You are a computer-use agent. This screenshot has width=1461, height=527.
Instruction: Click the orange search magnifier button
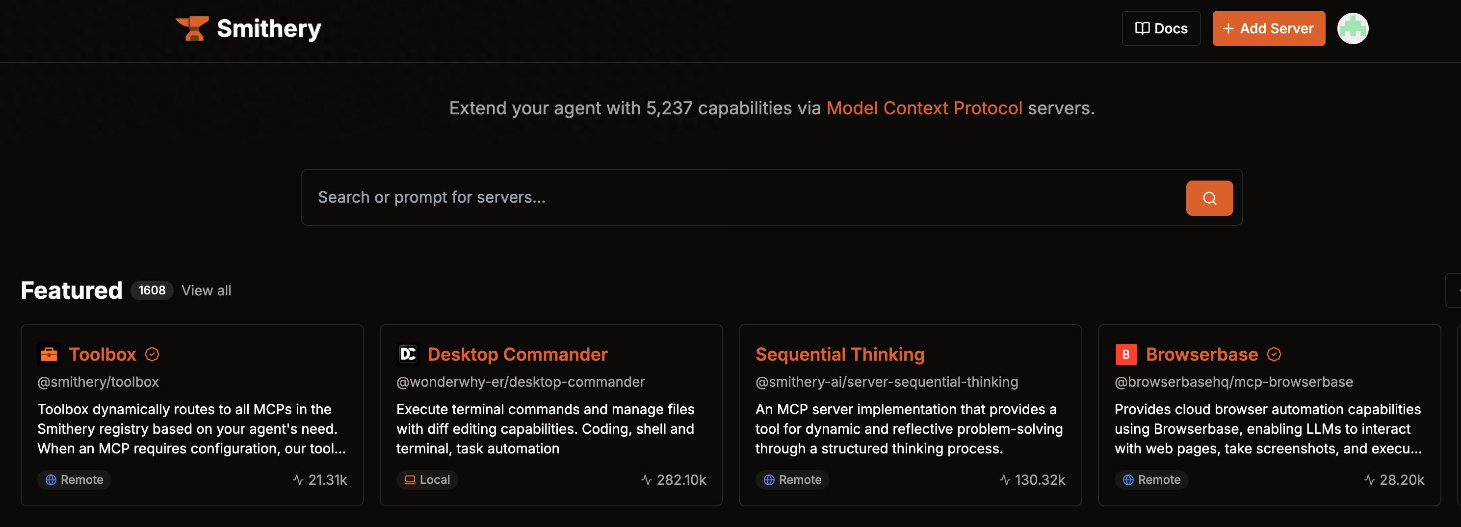1209,198
